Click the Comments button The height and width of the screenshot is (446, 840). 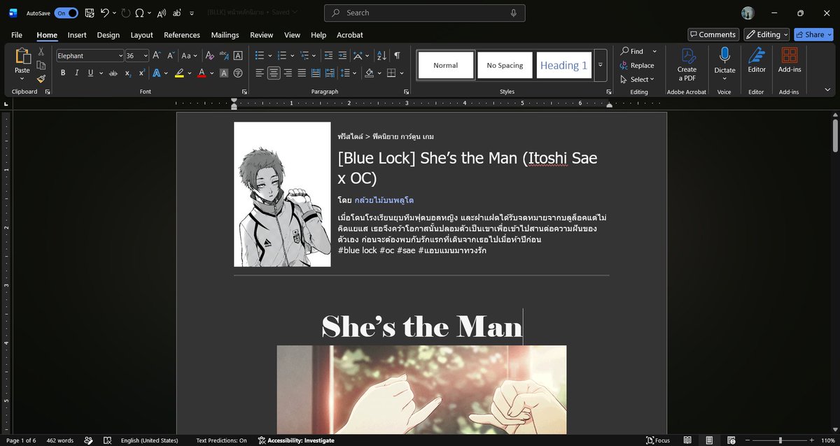tap(713, 34)
